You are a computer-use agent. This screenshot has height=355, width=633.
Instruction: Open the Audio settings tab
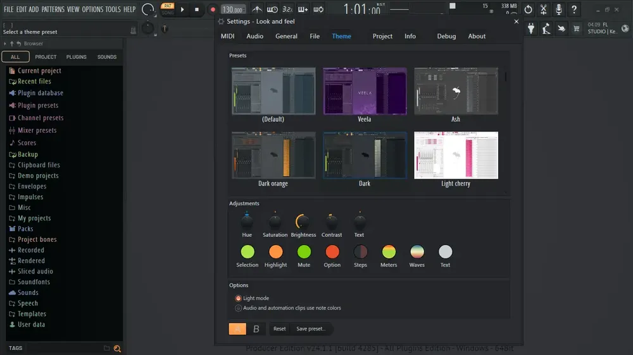[254, 36]
